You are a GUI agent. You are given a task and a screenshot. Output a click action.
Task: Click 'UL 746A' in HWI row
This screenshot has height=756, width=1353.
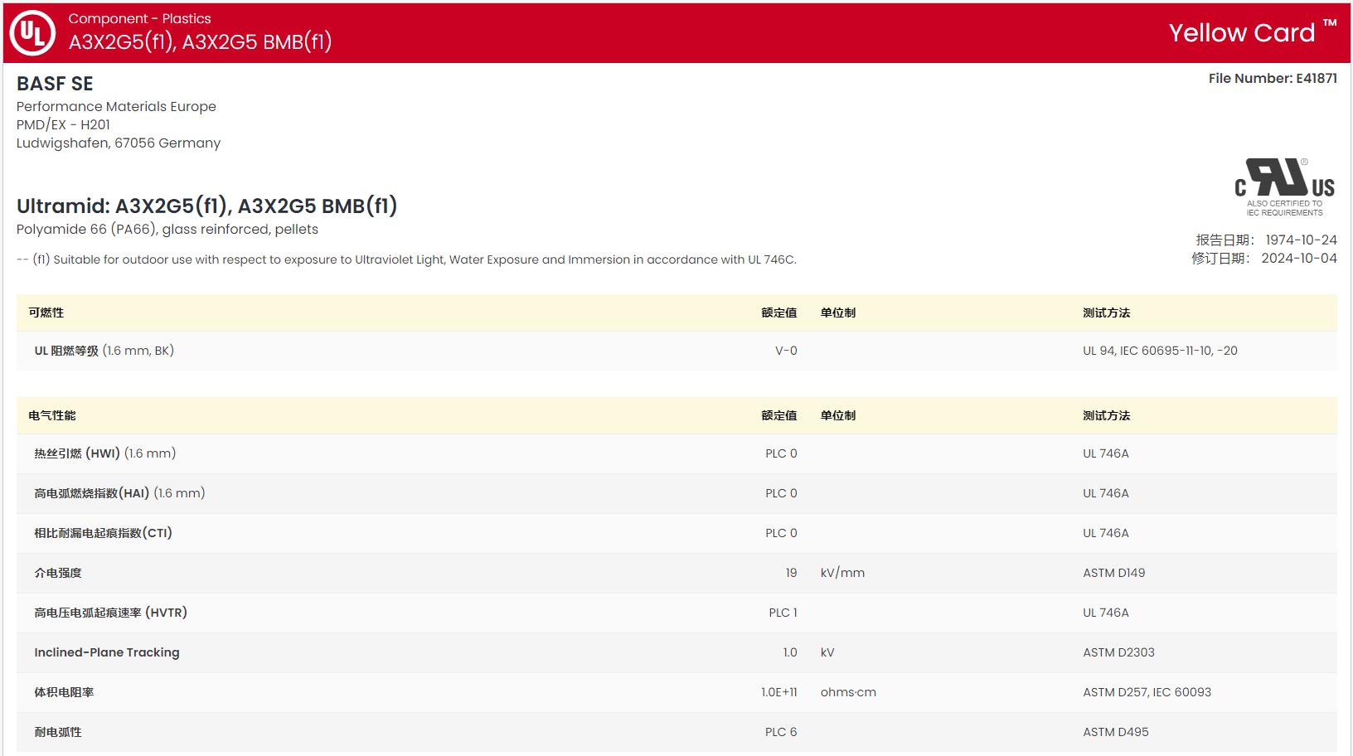[x=1106, y=453]
